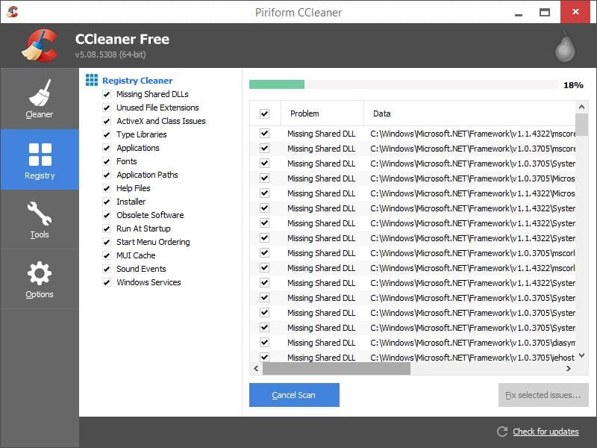The height and width of the screenshot is (448, 597).
Task: Open the Cleaner section broom icon
Action: (40, 93)
